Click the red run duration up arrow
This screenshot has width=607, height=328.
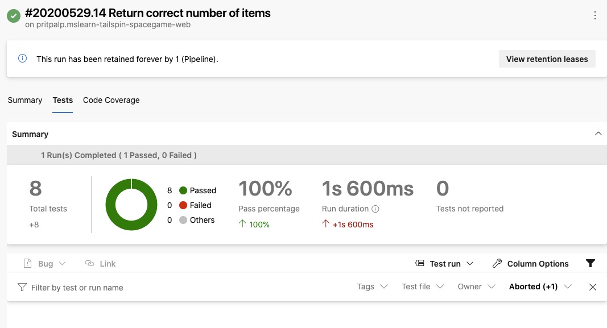(325, 224)
